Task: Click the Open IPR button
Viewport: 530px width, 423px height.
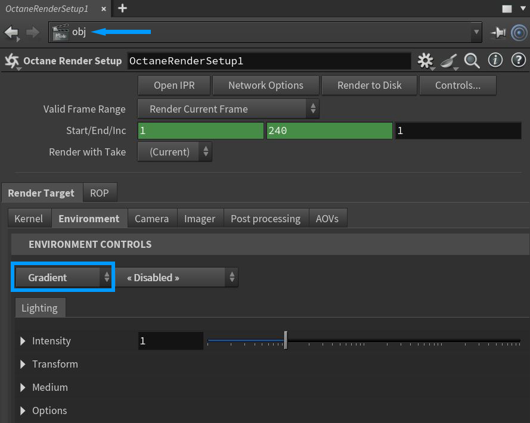Action: click(174, 85)
